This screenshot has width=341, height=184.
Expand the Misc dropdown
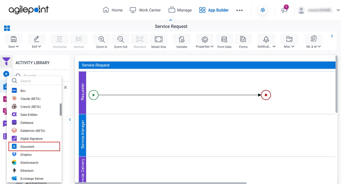pyautogui.click(x=289, y=42)
